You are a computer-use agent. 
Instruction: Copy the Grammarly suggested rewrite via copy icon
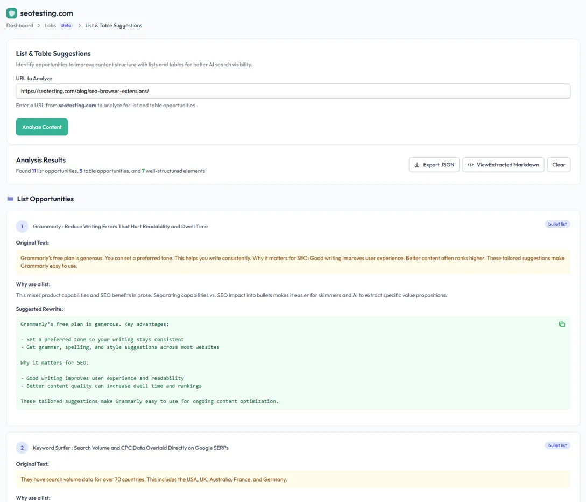click(x=562, y=324)
